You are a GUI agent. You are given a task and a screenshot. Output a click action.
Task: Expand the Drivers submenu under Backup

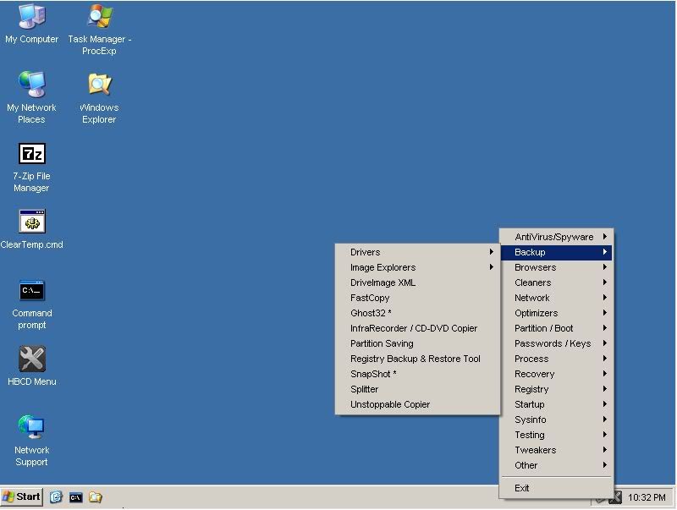click(x=417, y=252)
